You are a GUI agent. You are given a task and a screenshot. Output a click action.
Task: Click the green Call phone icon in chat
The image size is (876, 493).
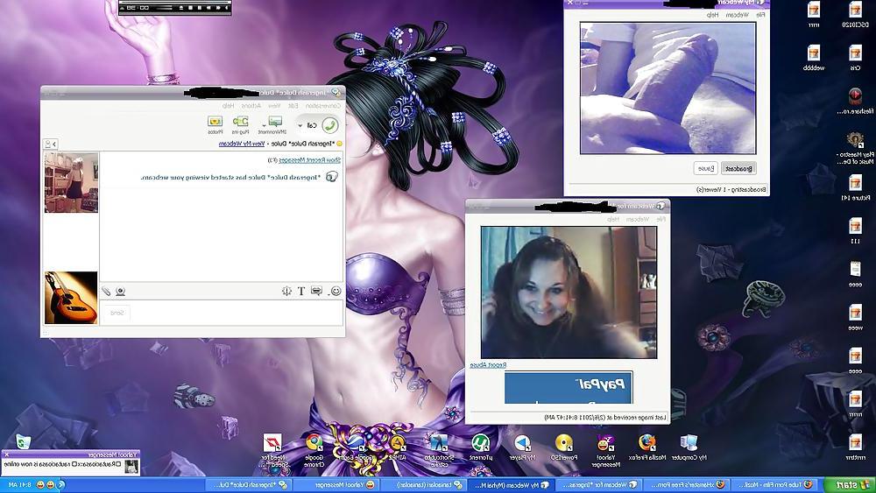(330, 125)
